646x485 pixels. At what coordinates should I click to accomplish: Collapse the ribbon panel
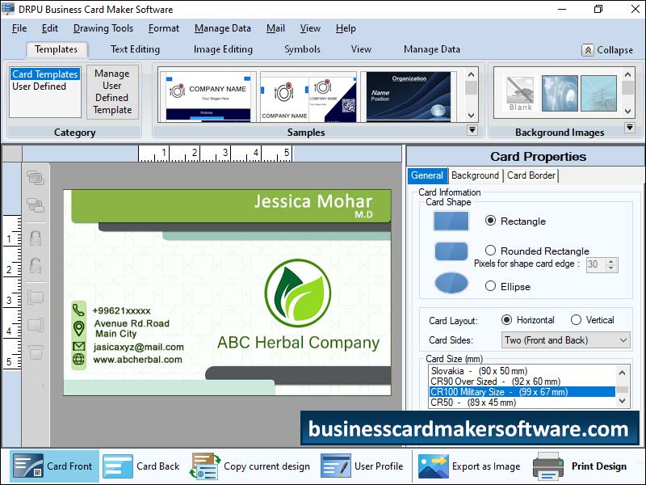click(607, 50)
